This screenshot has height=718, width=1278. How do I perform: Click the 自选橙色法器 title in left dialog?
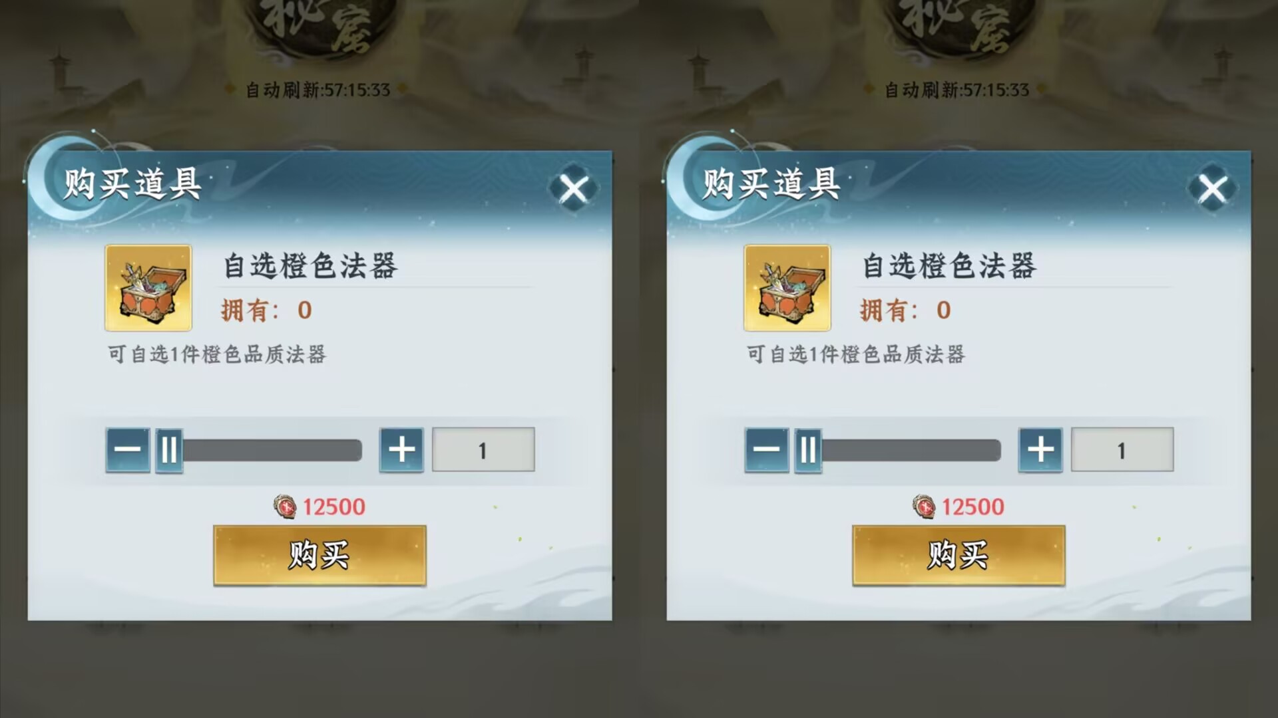[x=310, y=266]
